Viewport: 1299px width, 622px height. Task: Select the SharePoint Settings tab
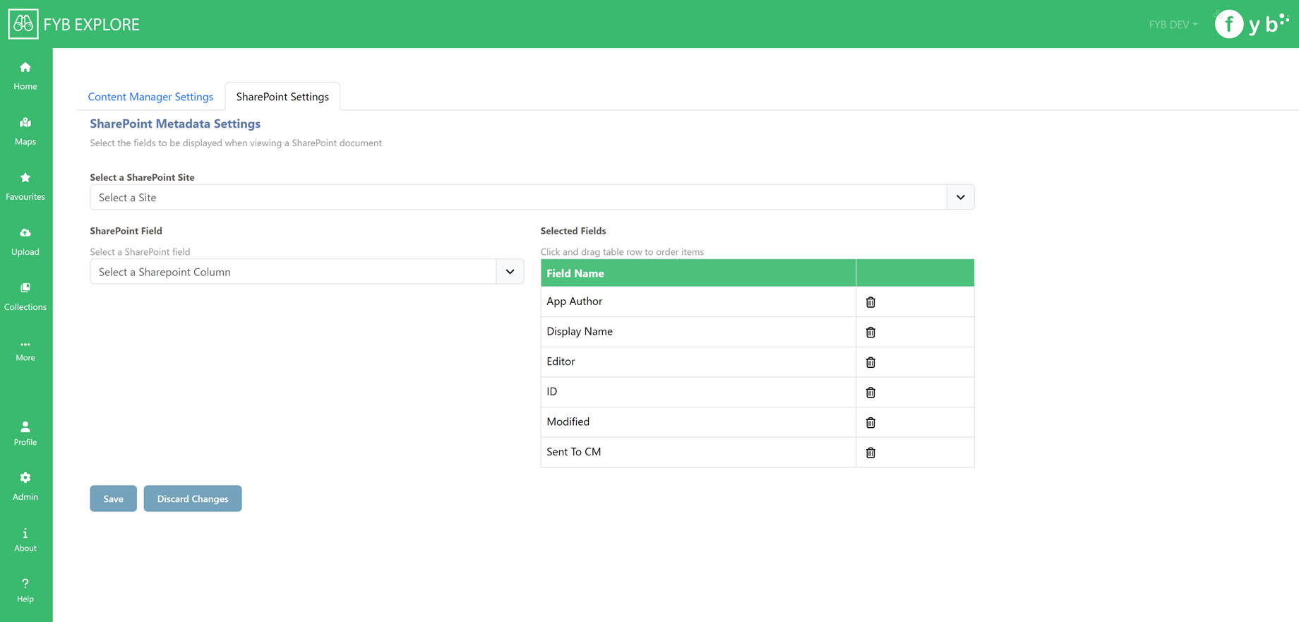[x=282, y=97]
